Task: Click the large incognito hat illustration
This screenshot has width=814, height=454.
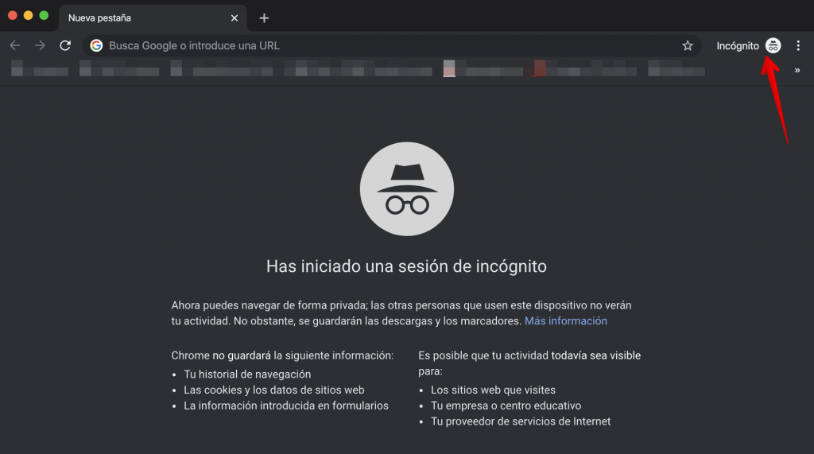Action: click(407, 189)
